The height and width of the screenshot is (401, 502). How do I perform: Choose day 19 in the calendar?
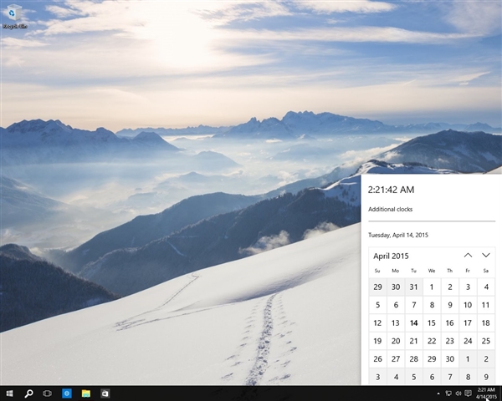click(378, 341)
